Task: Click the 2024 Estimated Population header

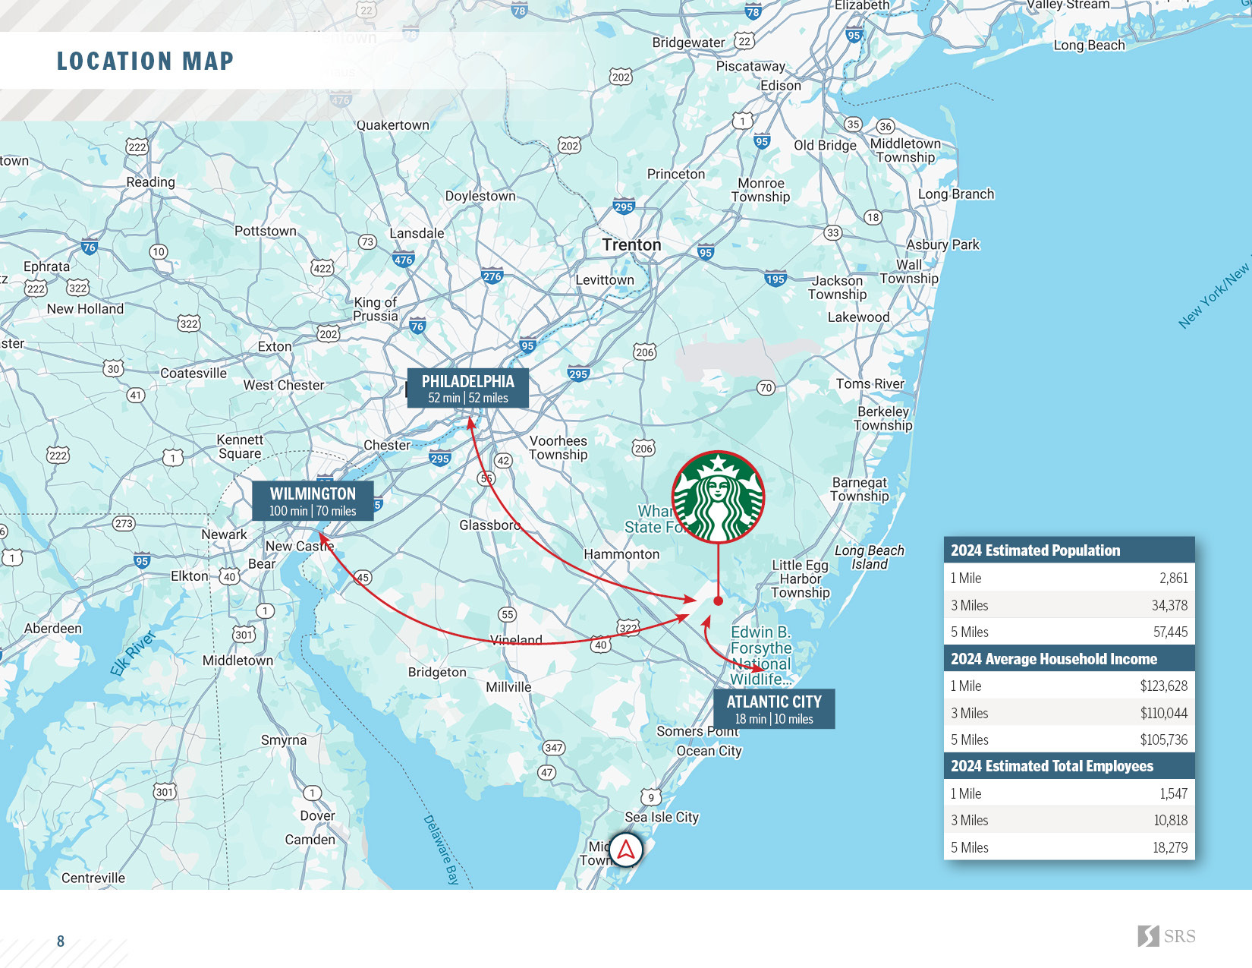Action: click(x=1069, y=550)
